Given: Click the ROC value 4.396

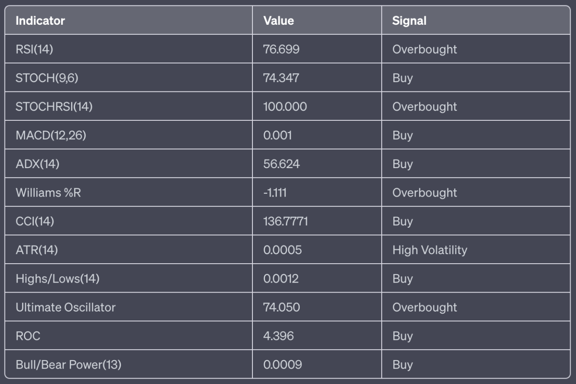Looking at the screenshot, I should point(278,336).
